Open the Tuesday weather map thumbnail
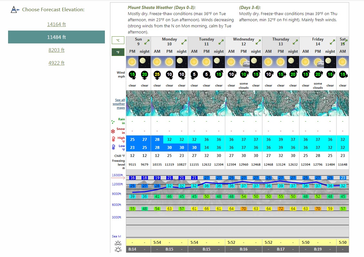Screen dimensions: 364x257 click(x=207, y=103)
